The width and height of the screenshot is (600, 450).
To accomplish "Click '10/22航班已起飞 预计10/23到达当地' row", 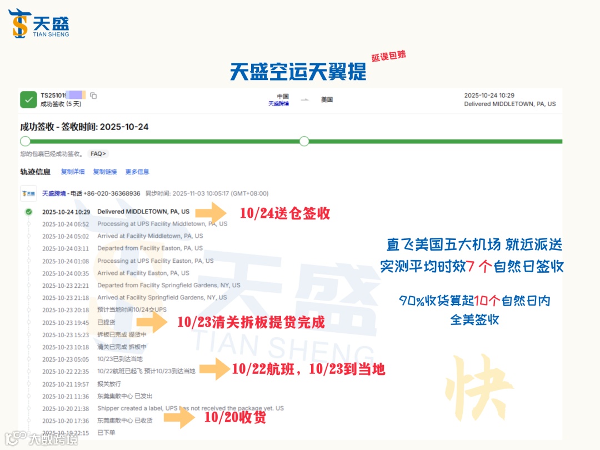I will [x=119, y=372].
